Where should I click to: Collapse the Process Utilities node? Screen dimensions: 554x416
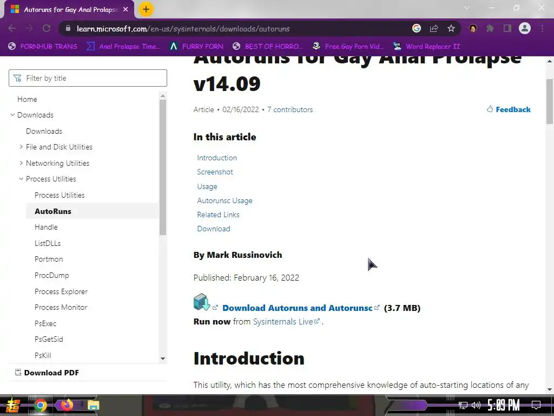[21, 179]
